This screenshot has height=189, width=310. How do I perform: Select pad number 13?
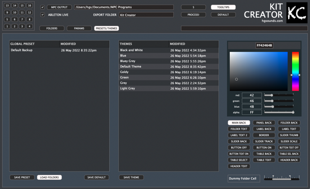[7, 5]
